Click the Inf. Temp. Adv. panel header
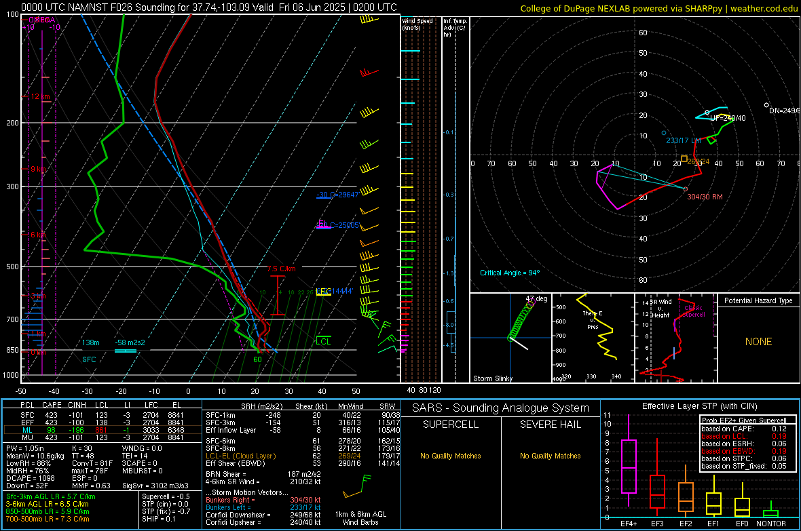801x531 pixels. pos(455,28)
